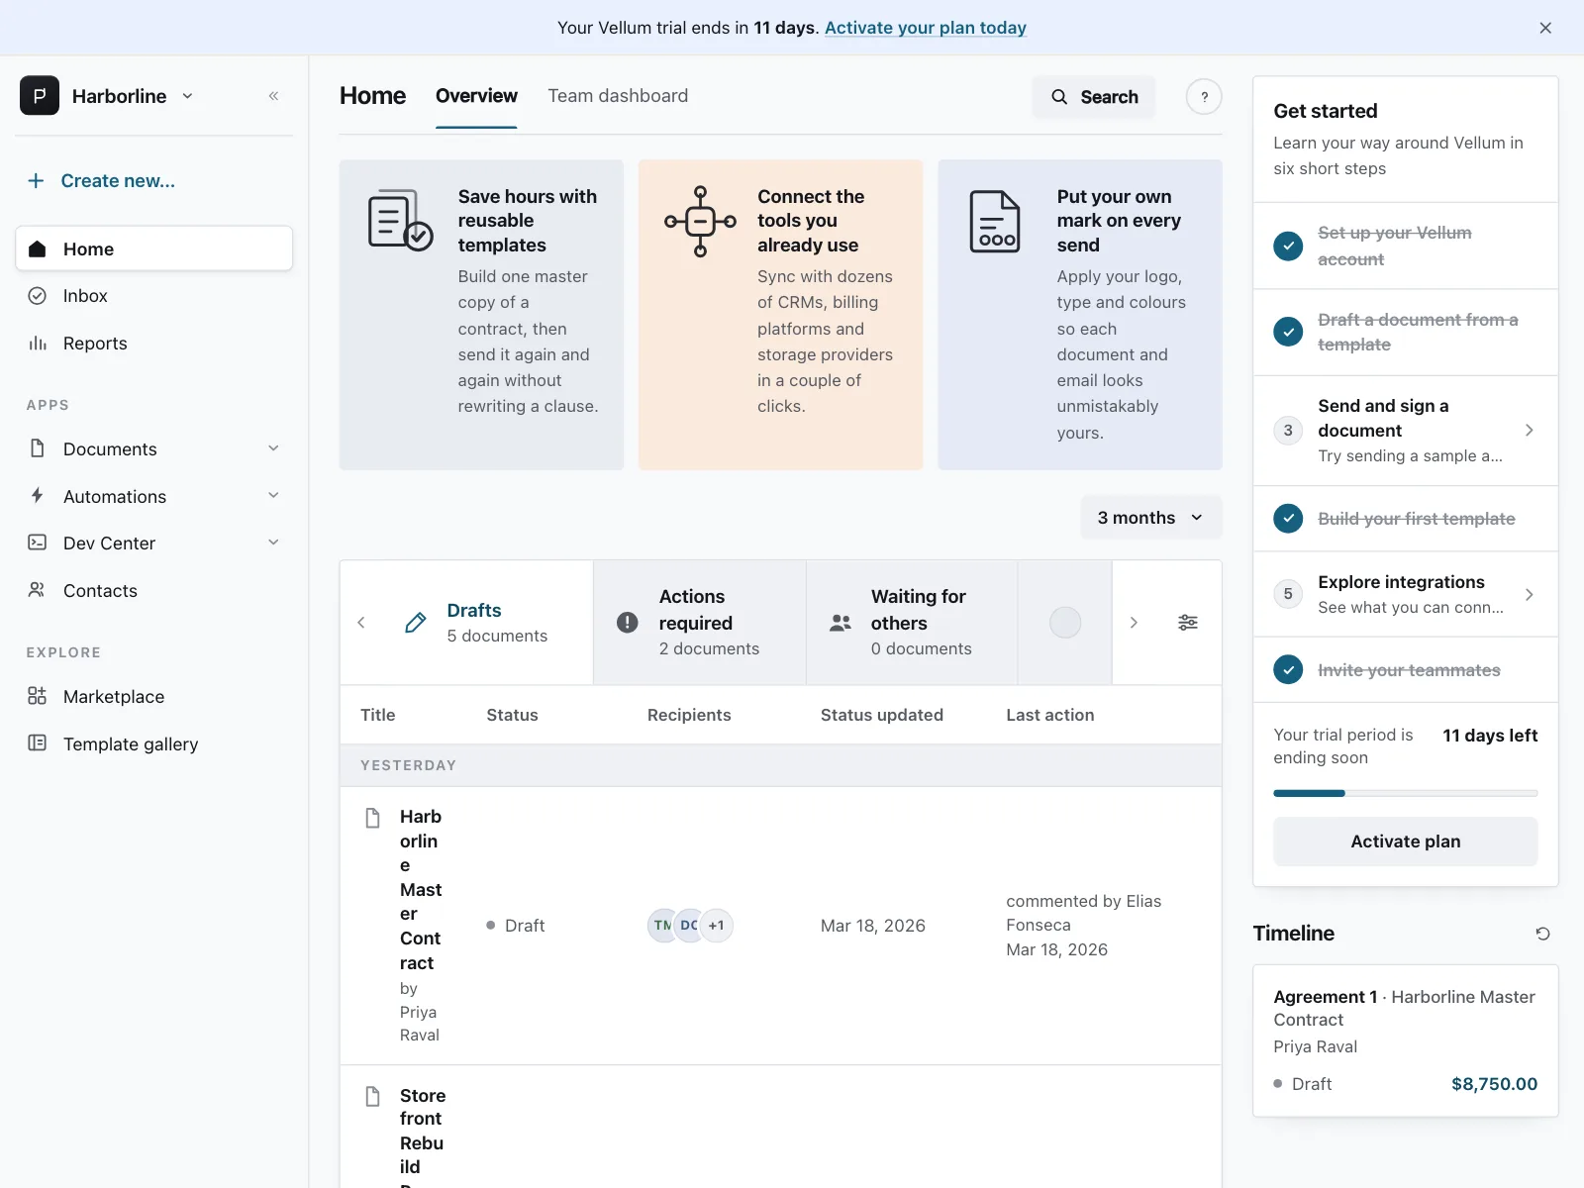The width and height of the screenshot is (1584, 1188).
Task: Toggle the Draft a document from template checkmark
Action: pyautogui.click(x=1288, y=332)
